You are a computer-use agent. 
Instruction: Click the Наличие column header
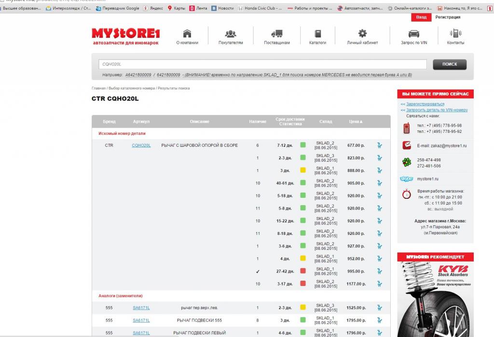click(x=258, y=122)
